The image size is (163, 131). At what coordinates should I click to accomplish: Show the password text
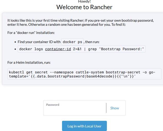115,108
